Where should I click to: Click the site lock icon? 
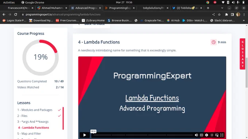(23, 15)
